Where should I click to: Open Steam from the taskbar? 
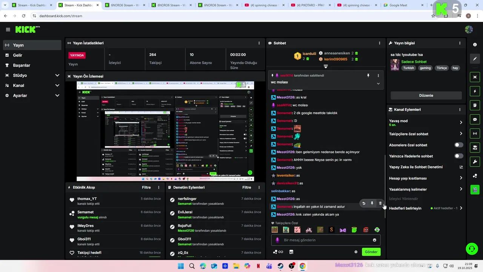pos(280,266)
